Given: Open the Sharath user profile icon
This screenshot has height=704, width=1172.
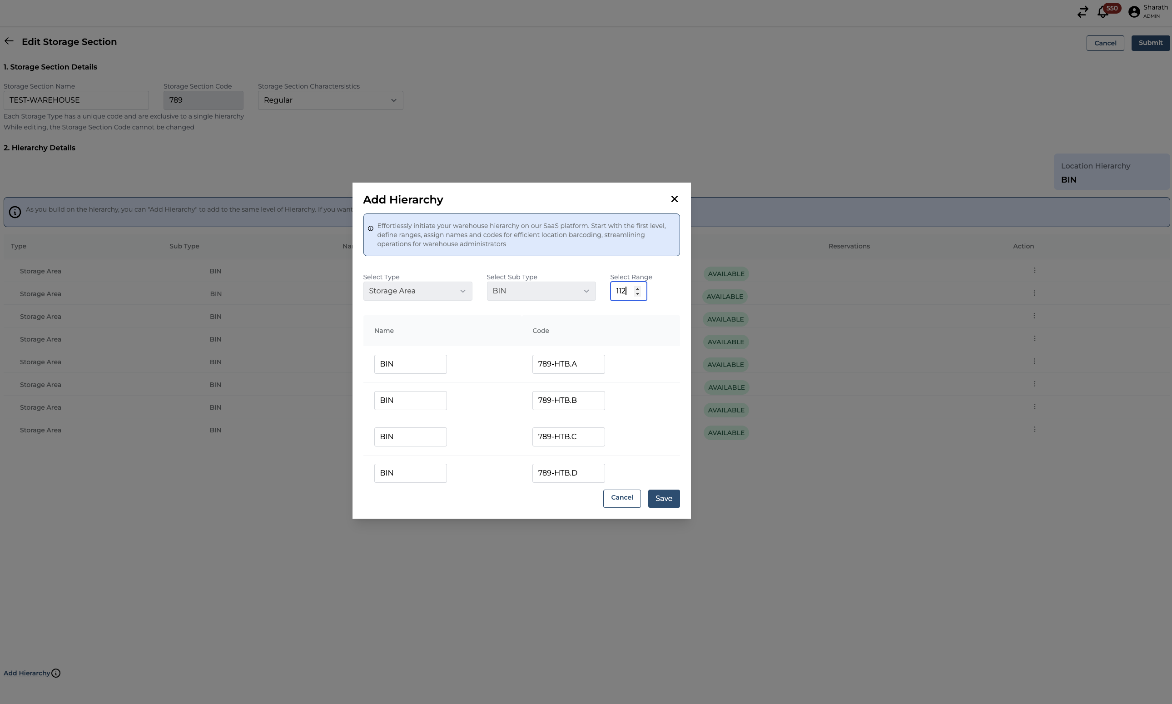Looking at the screenshot, I should click(x=1134, y=12).
